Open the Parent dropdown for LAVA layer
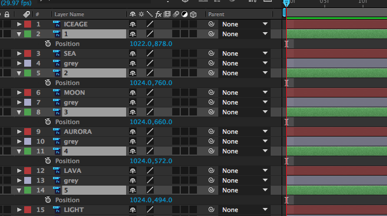387x216 pixels. point(244,171)
